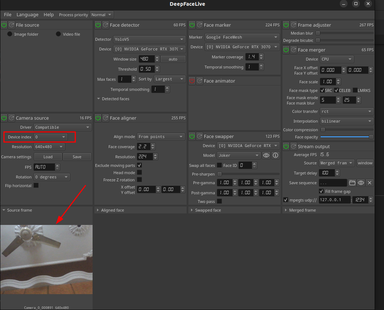Viewport: 384px width, 310px height.
Task: Select the Video file radio button
Action: (58, 34)
